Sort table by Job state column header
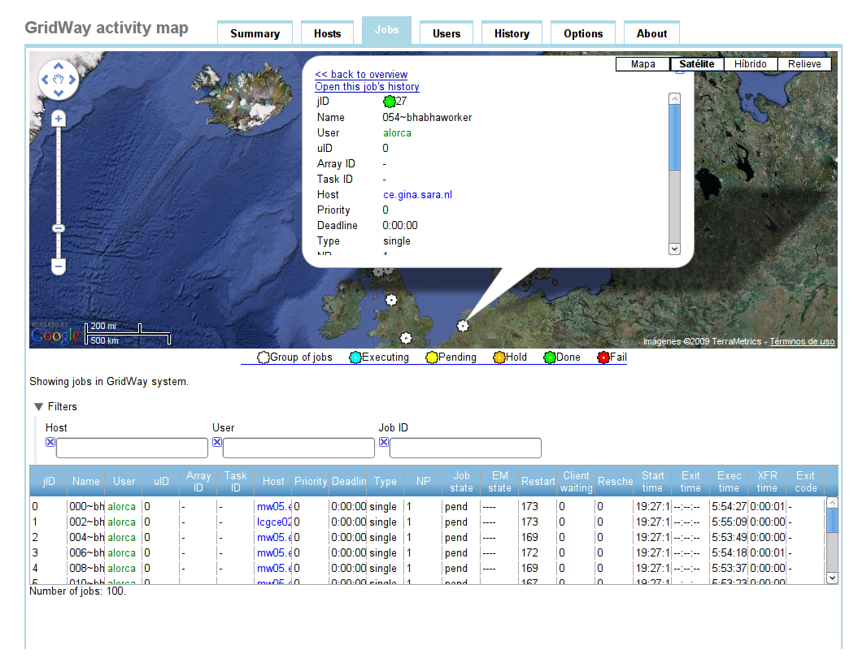This screenshot has width=858, height=667. pos(461,481)
